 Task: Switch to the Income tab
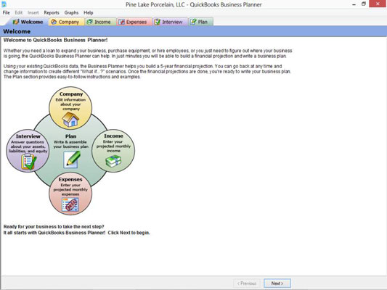coord(100,22)
